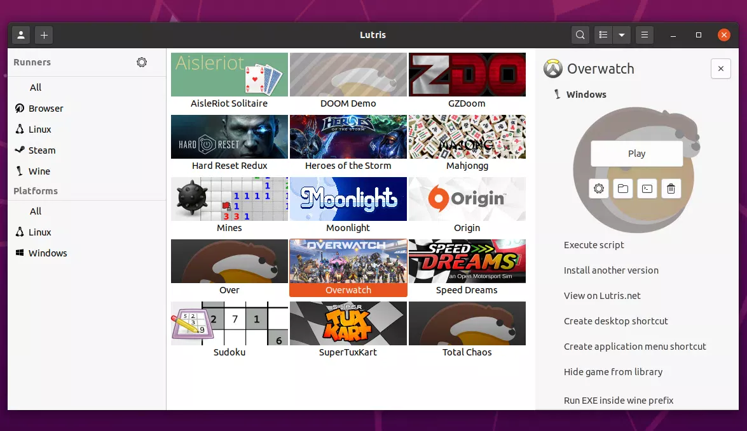Open Overwatch configure gear icon
The height and width of the screenshot is (431, 747).
[599, 189]
